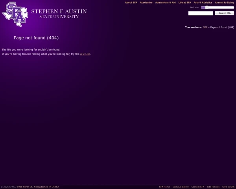
Task: Click the Search SFA button
Action: click(x=225, y=13)
